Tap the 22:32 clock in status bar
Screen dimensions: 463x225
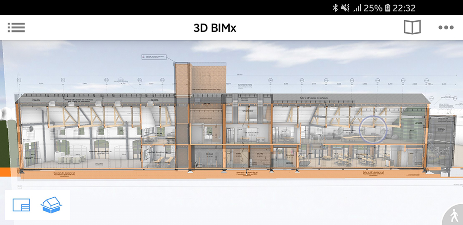pyautogui.click(x=404, y=8)
